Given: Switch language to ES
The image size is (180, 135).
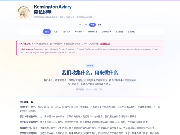Looking at the screenshot, I should click(86, 25).
